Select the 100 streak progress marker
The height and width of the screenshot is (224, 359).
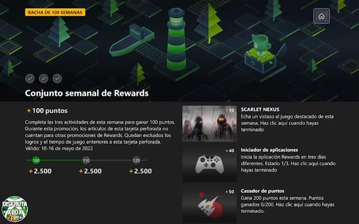click(x=36, y=161)
